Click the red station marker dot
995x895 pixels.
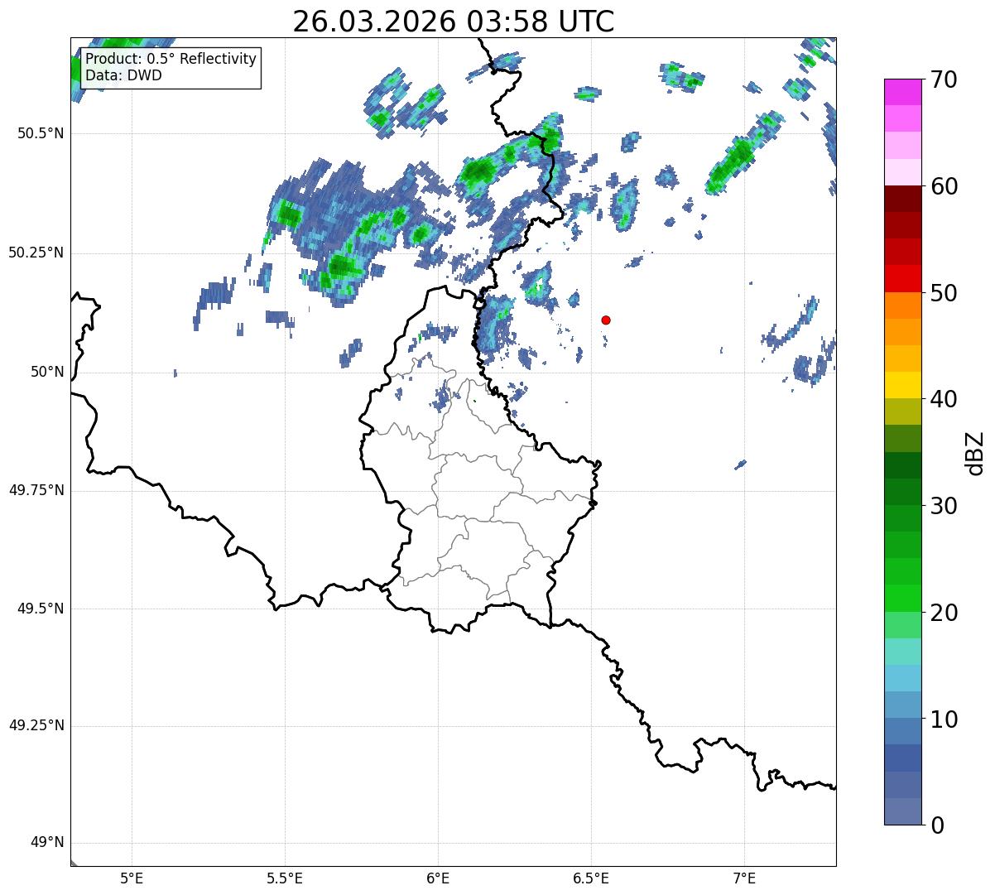click(x=606, y=320)
